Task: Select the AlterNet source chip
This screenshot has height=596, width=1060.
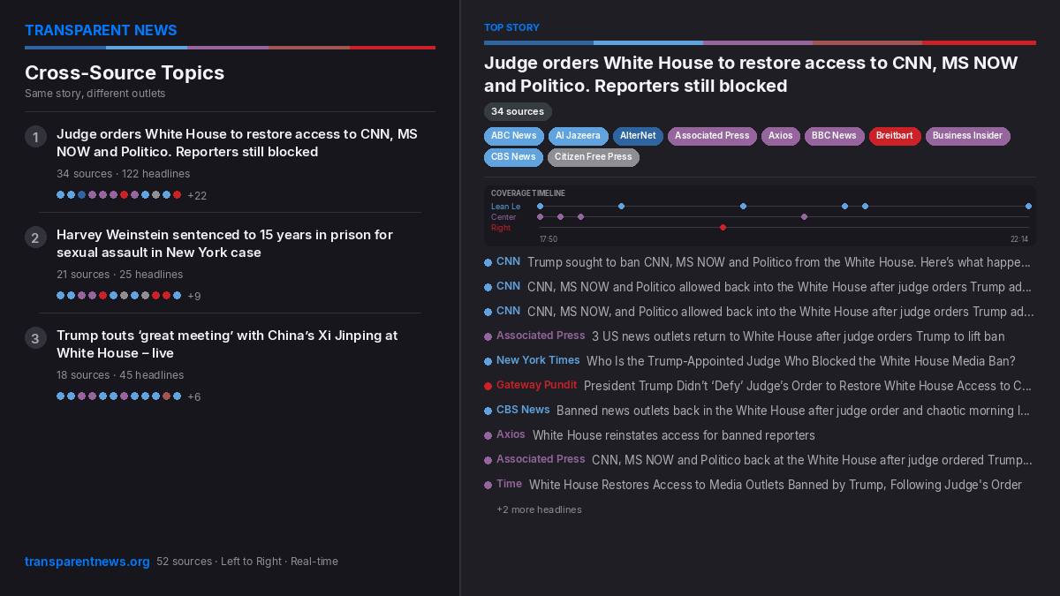Action: (638, 136)
